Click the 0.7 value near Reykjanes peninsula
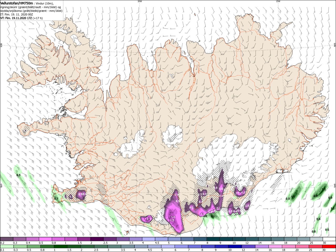 point(56,199)
